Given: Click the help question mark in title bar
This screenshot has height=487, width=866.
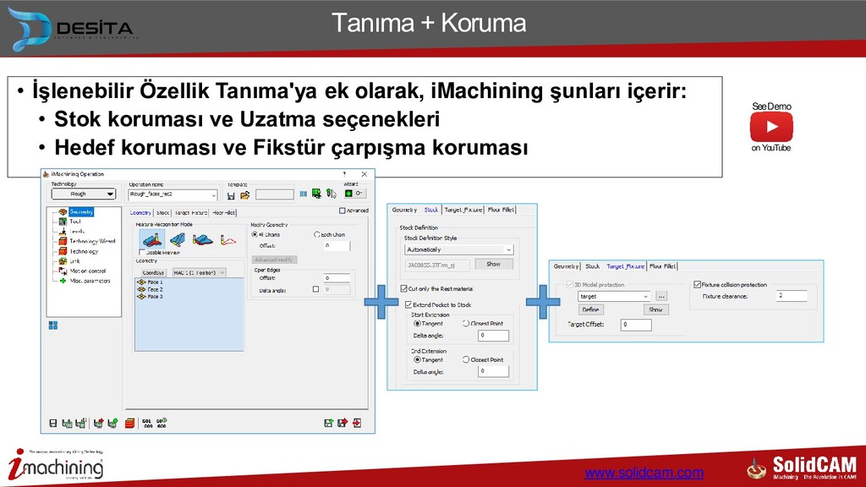Looking at the screenshot, I should (344, 174).
